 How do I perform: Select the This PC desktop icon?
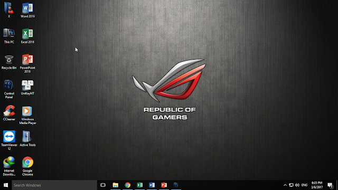pyautogui.click(x=9, y=36)
